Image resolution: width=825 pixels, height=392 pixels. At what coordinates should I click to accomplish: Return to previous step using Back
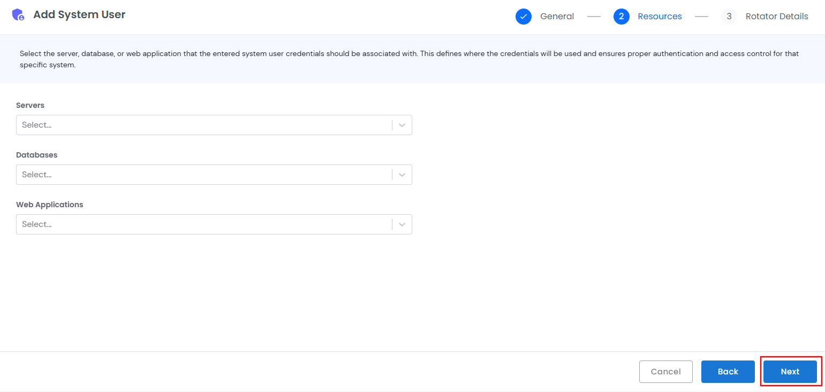[728, 371]
